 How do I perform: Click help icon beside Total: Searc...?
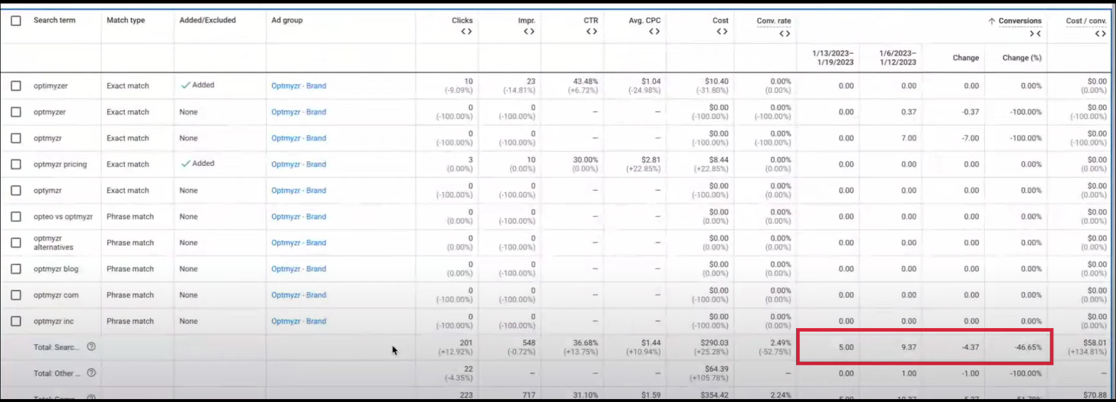91,347
